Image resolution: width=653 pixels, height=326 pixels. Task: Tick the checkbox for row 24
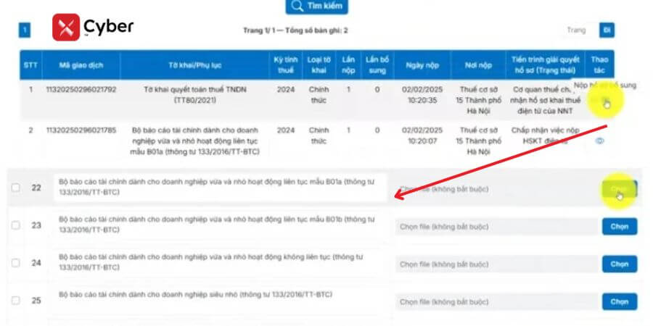click(16, 264)
